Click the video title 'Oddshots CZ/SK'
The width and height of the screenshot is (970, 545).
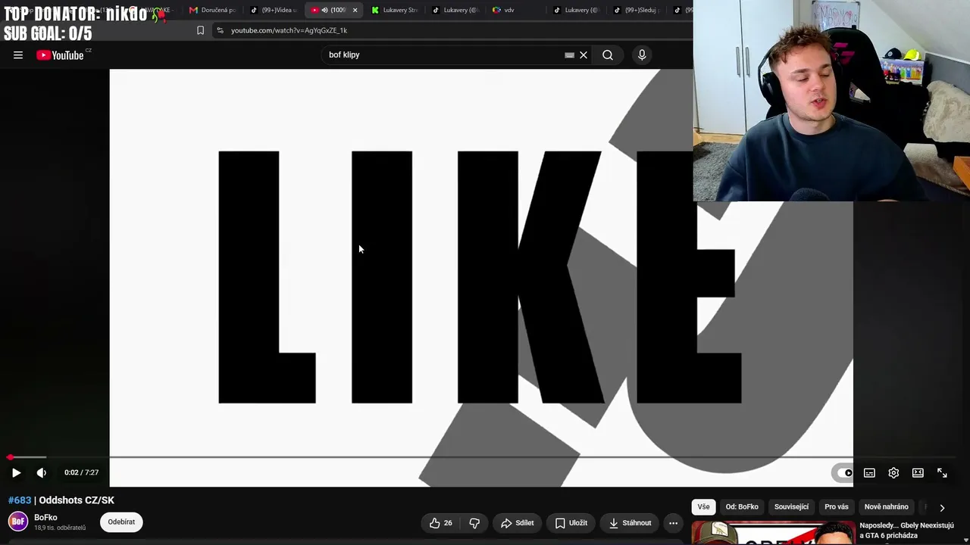point(77,500)
